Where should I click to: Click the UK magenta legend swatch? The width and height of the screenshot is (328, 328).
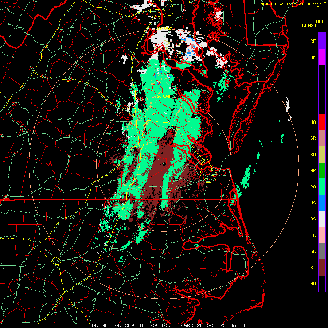pos(322,57)
